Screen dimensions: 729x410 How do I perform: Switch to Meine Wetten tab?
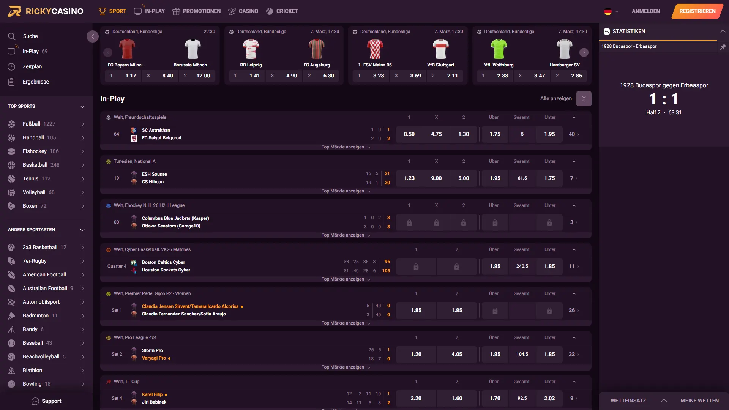pyautogui.click(x=699, y=401)
